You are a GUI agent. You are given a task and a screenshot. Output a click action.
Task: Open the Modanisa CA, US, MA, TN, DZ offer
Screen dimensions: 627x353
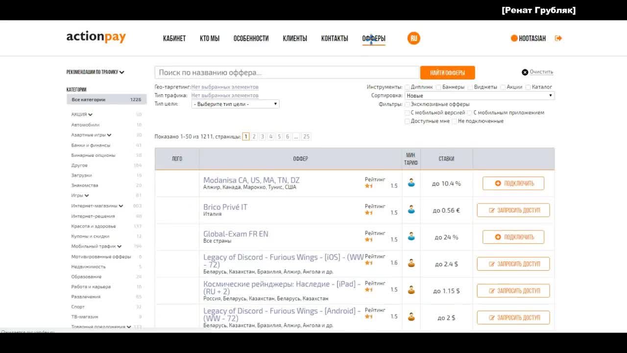coord(251,180)
